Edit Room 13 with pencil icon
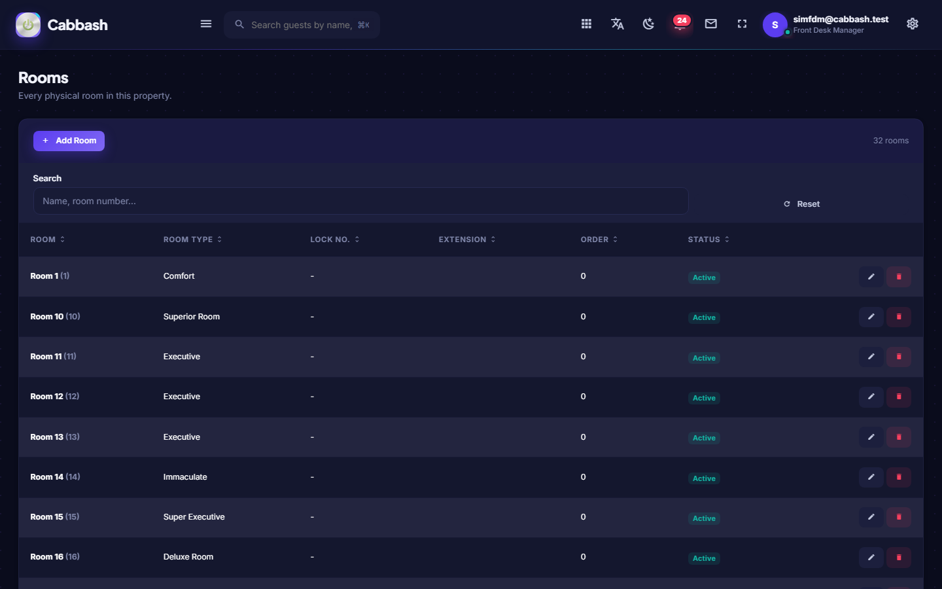The image size is (942, 589). [x=871, y=437]
